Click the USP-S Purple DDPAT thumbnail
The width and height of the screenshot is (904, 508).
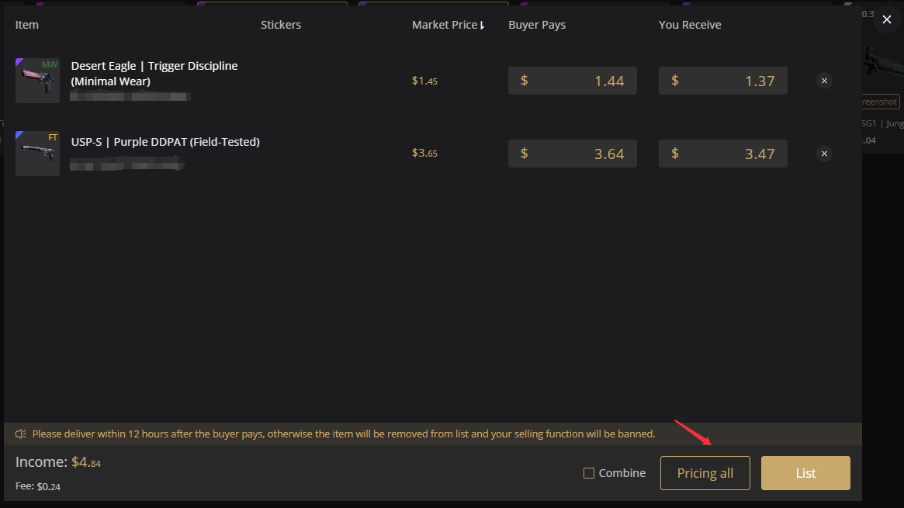click(x=37, y=154)
